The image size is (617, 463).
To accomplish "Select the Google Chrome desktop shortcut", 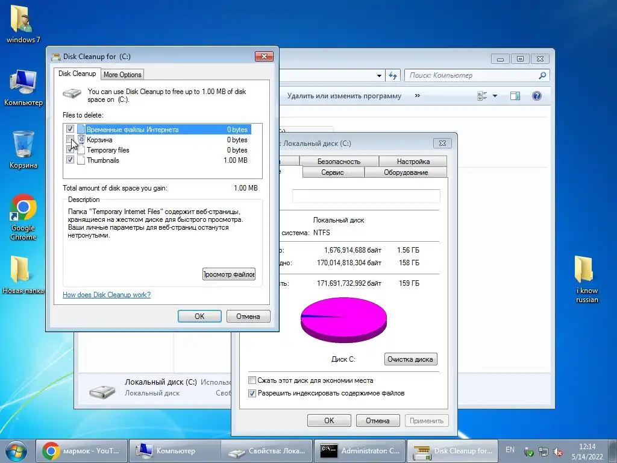I will [x=23, y=216].
